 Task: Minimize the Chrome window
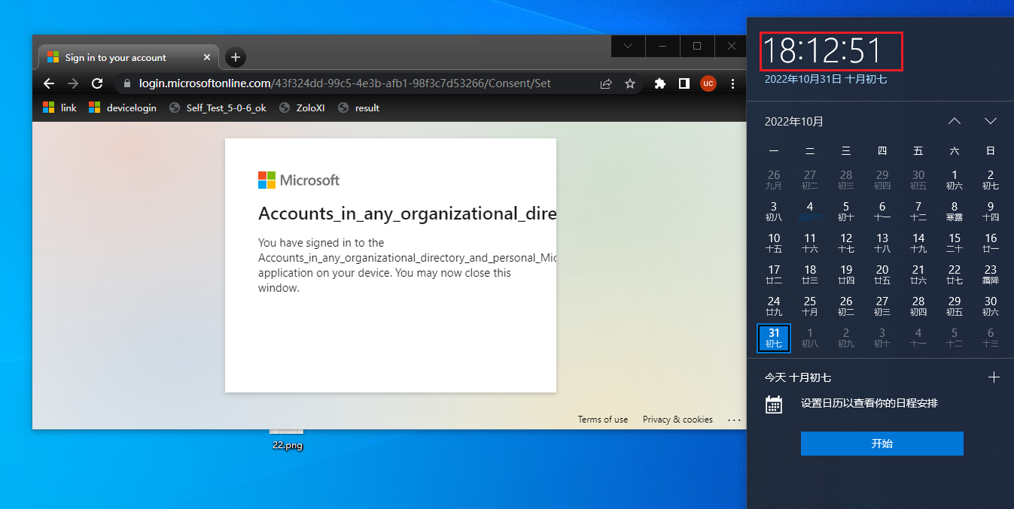[662, 46]
